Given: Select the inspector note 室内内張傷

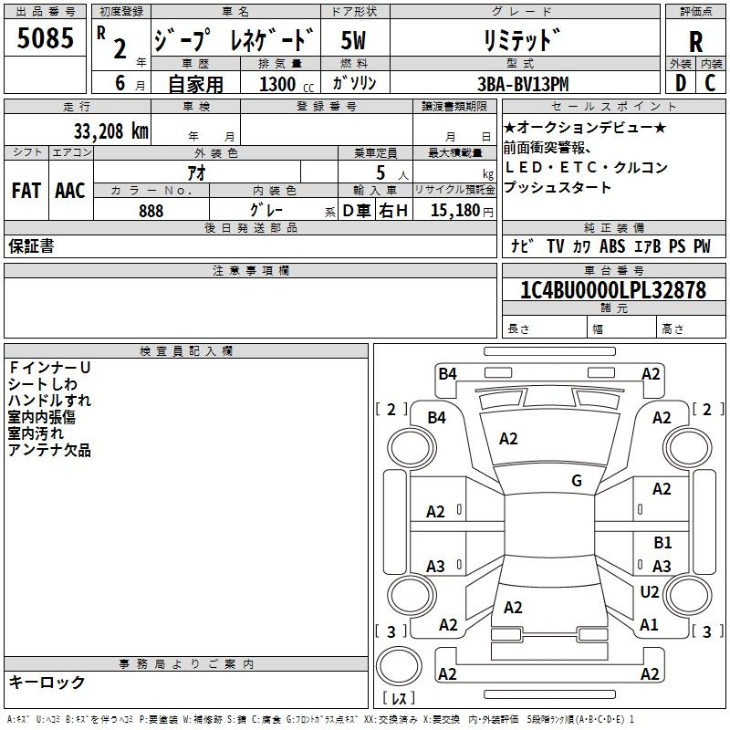Looking at the screenshot, I should click(x=41, y=417).
